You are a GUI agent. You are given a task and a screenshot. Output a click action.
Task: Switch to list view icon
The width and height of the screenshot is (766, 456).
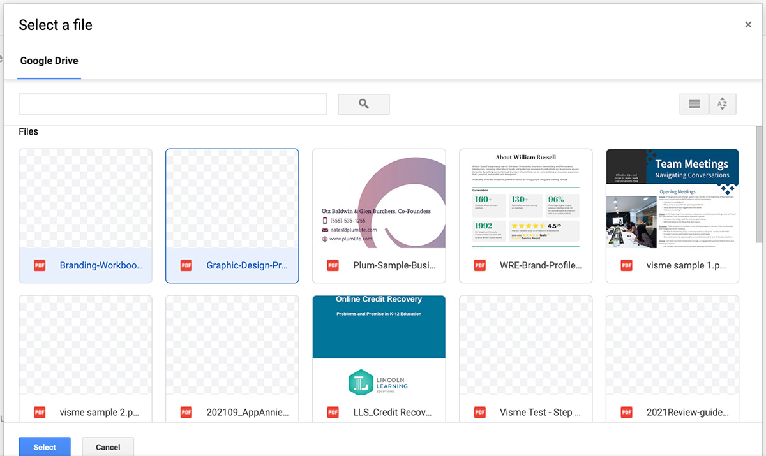coord(695,104)
